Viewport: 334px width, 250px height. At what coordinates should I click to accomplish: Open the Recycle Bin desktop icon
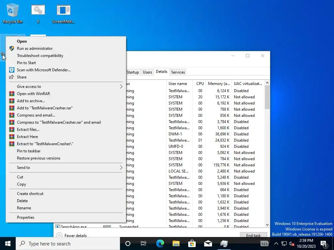13,13
